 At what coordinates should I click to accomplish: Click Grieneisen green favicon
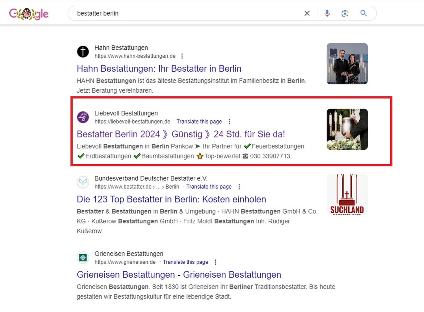(x=83, y=258)
